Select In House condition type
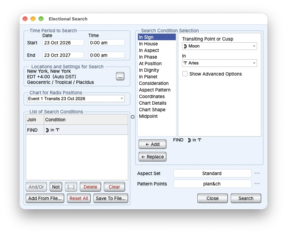 click(x=157, y=44)
